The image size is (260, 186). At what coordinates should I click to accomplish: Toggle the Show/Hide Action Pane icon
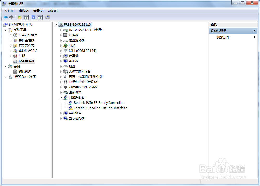(40, 17)
